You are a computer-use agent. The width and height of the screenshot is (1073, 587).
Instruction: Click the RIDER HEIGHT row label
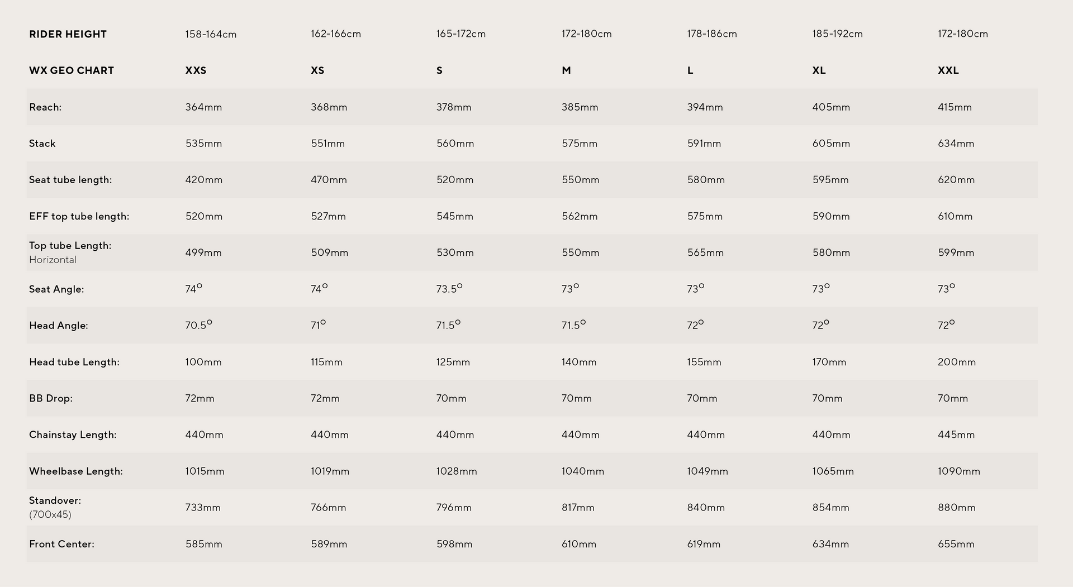(x=68, y=34)
